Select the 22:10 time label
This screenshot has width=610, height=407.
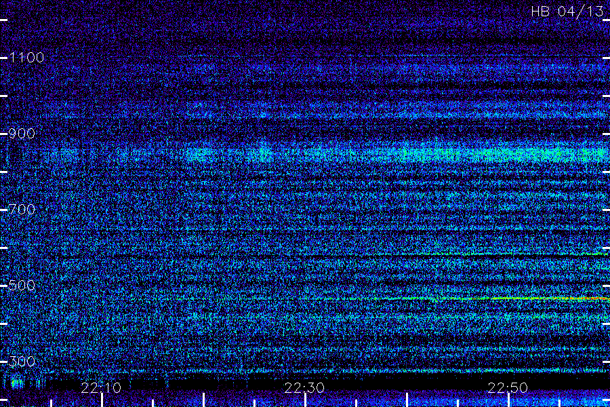[x=101, y=387]
